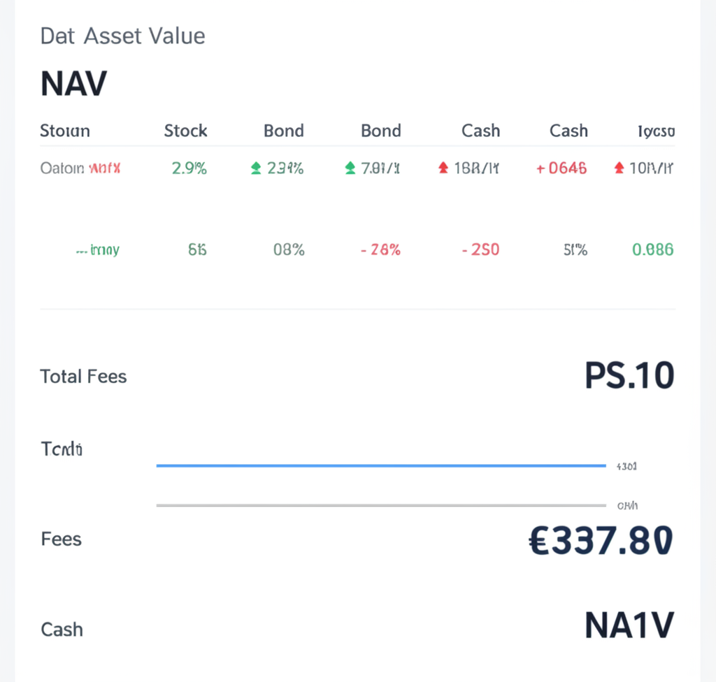Click the red arrow beside the 18R value

coord(443,168)
